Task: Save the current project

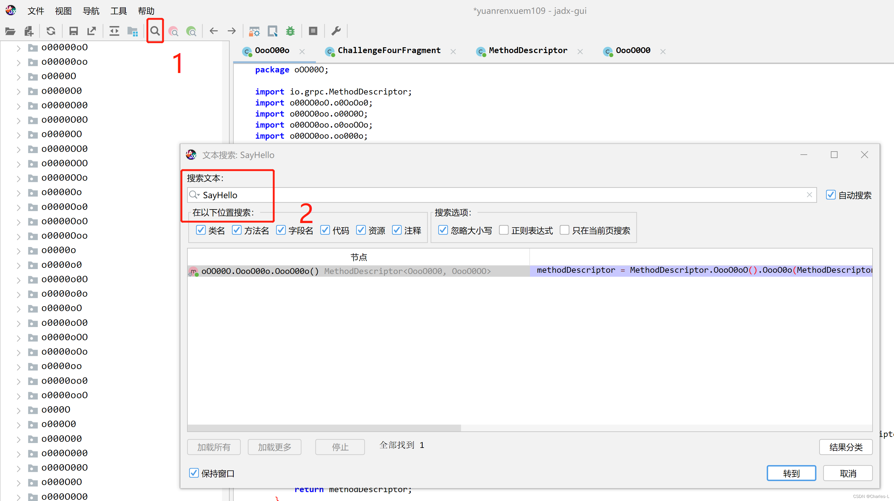Action: point(73,31)
